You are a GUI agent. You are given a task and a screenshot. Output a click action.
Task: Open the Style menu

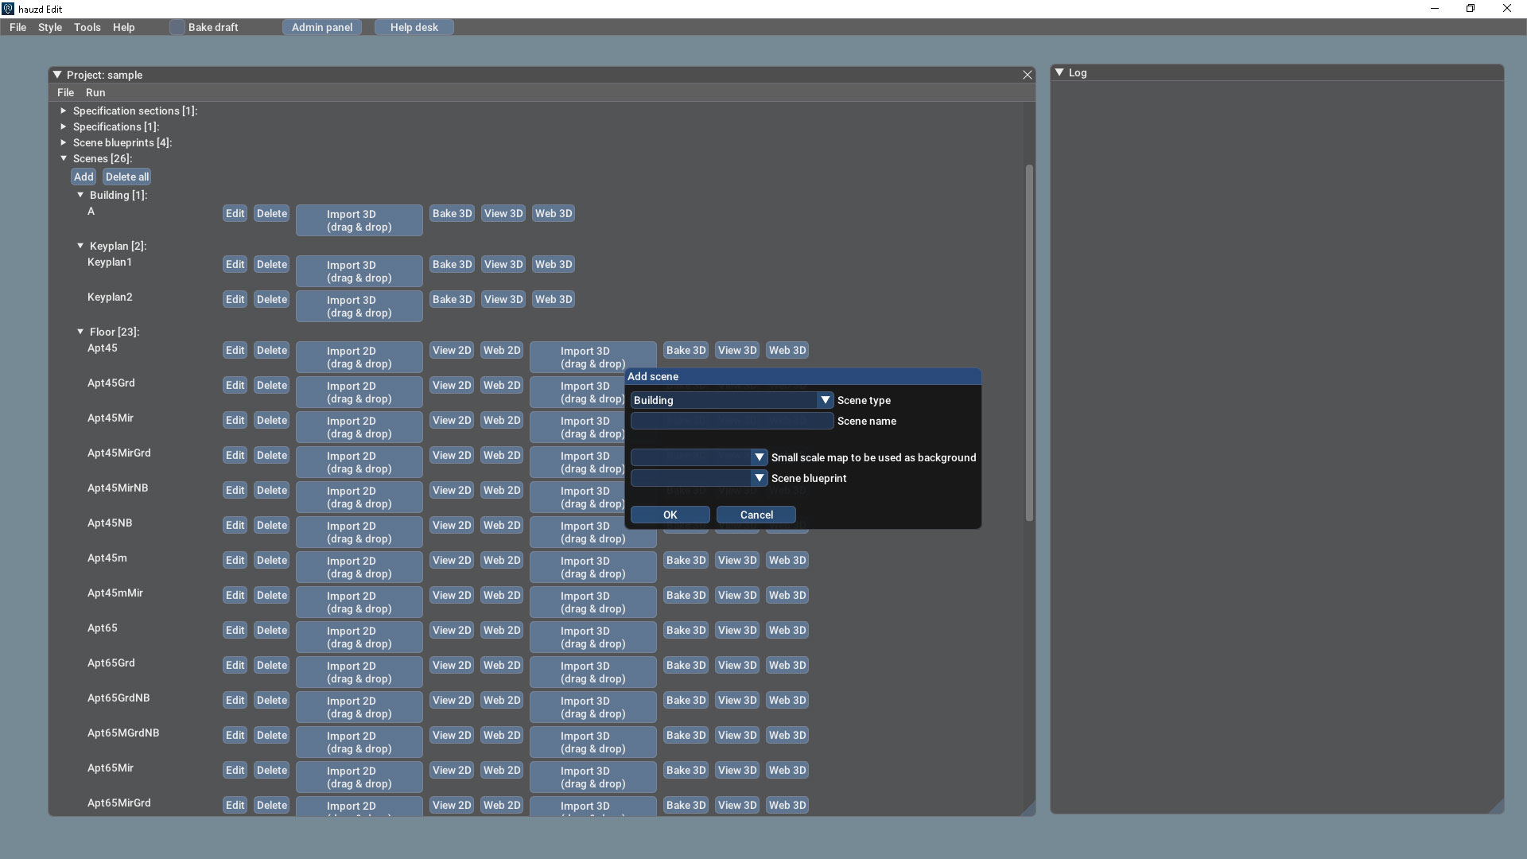[x=50, y=27]
